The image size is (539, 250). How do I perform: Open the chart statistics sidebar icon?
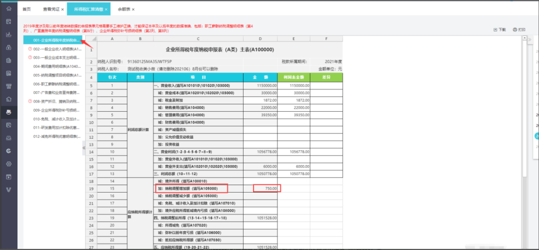(x=8, y=35)
